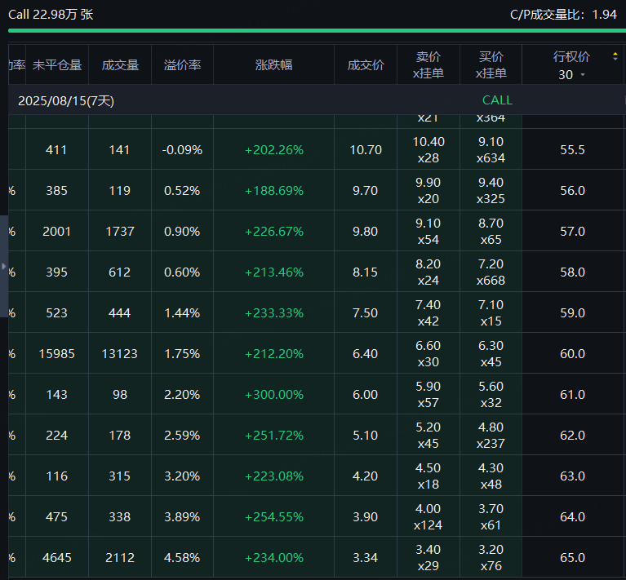Open the strike count 30 dropdown
626x580 pixels.
[571, 74]
